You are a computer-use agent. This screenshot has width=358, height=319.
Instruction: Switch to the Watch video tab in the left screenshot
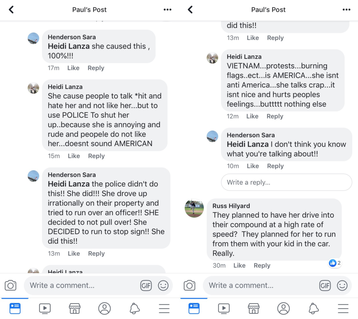click(45, 308)
